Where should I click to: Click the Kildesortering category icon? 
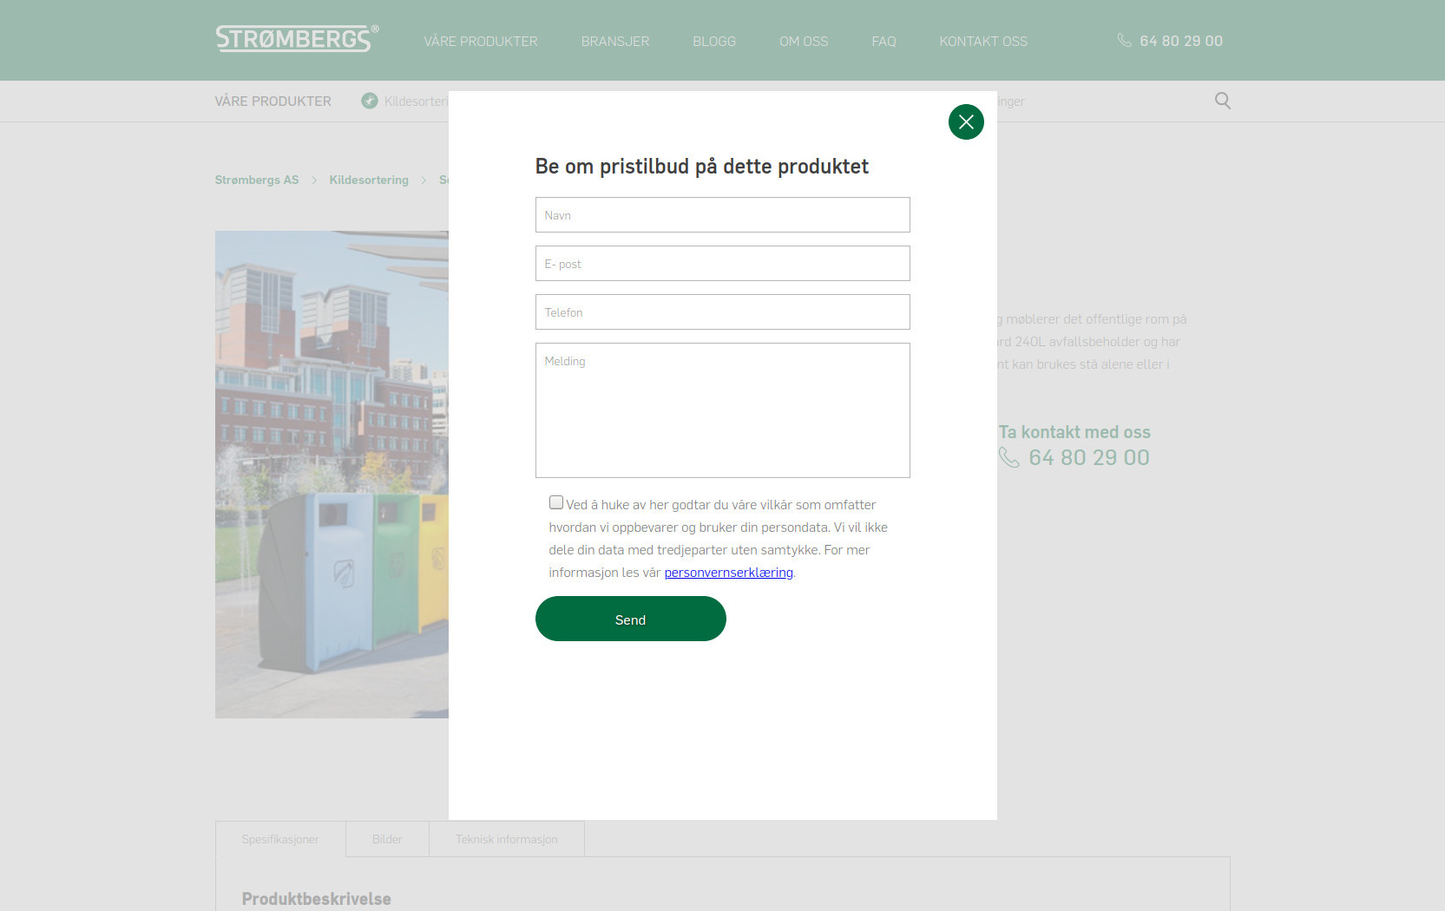click(x=370, y=101)
